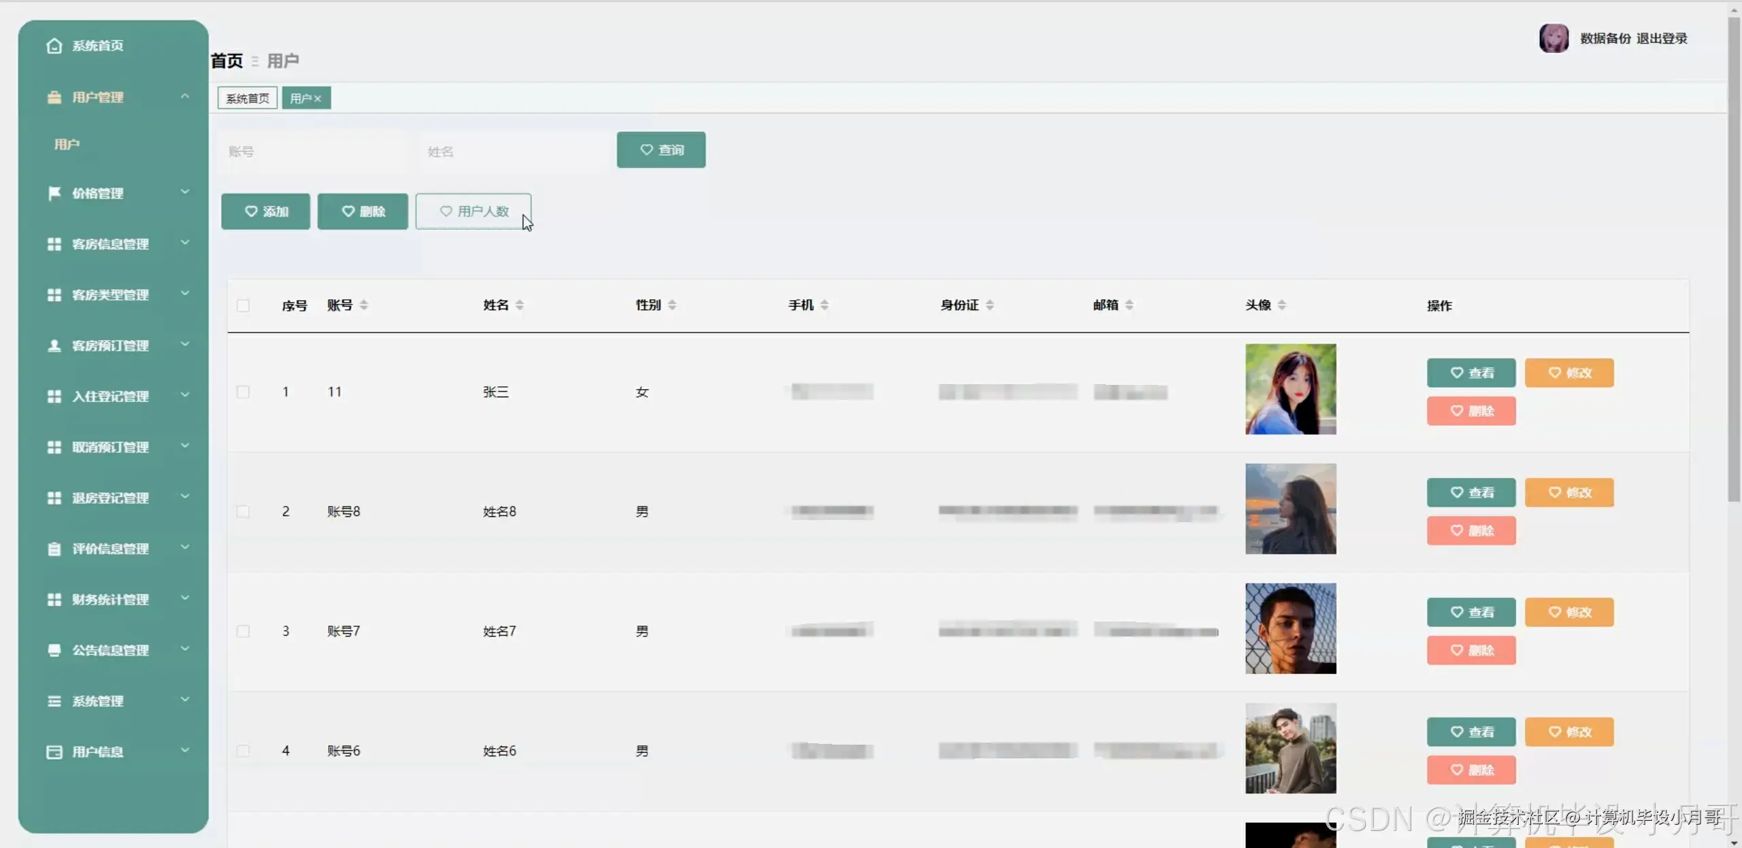The height and width of the screenshot is (848, 1742).
Task: Open the avatar thumbnail of 账号7
Action: (1291, 628)
